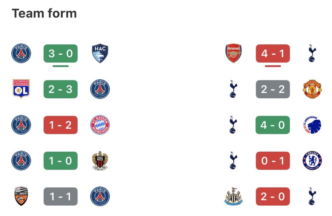Open the Tottenham 2 - 2 Manchester United draw
Viewport: 332px width, 216px height.
(273, 89)
